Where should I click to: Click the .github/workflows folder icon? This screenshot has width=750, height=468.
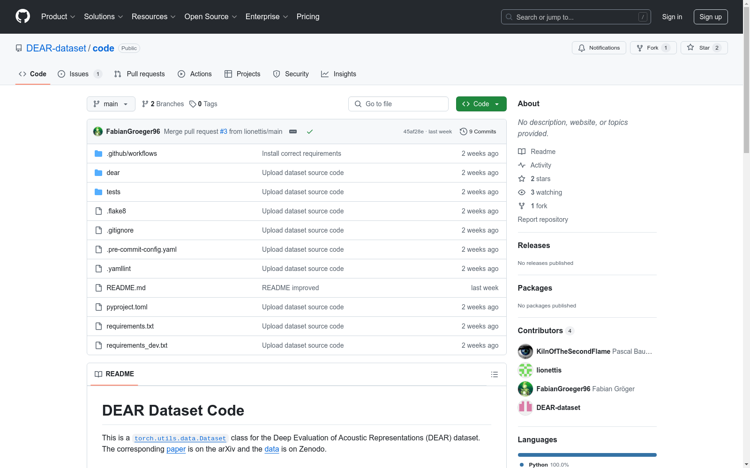click(x=98, y=154)
